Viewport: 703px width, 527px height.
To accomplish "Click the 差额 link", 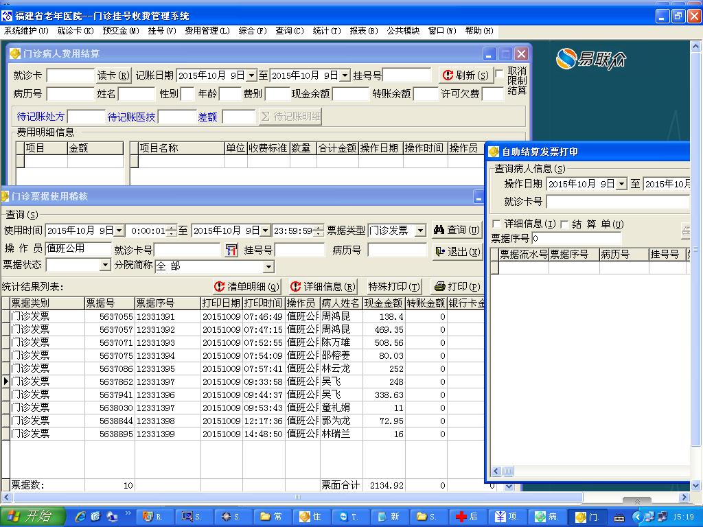I will click(207, 117).
